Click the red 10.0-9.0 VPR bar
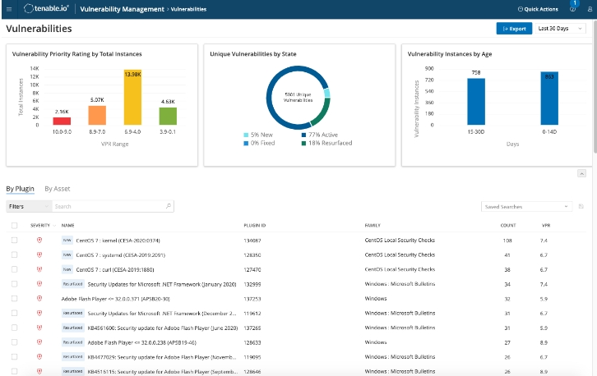597x376 pixels. 62,121
